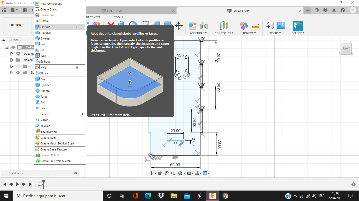Click the Insert Canvas image icon
Image resolution: width=359 pixels, height=201 pixels.
[x=281, y=26]
